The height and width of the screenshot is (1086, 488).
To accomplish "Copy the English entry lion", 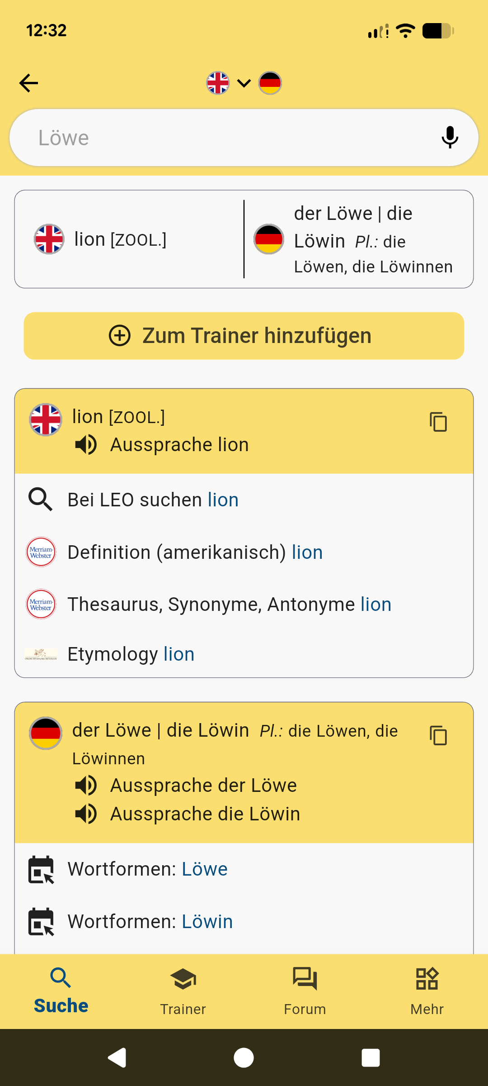I will [438, 422].
